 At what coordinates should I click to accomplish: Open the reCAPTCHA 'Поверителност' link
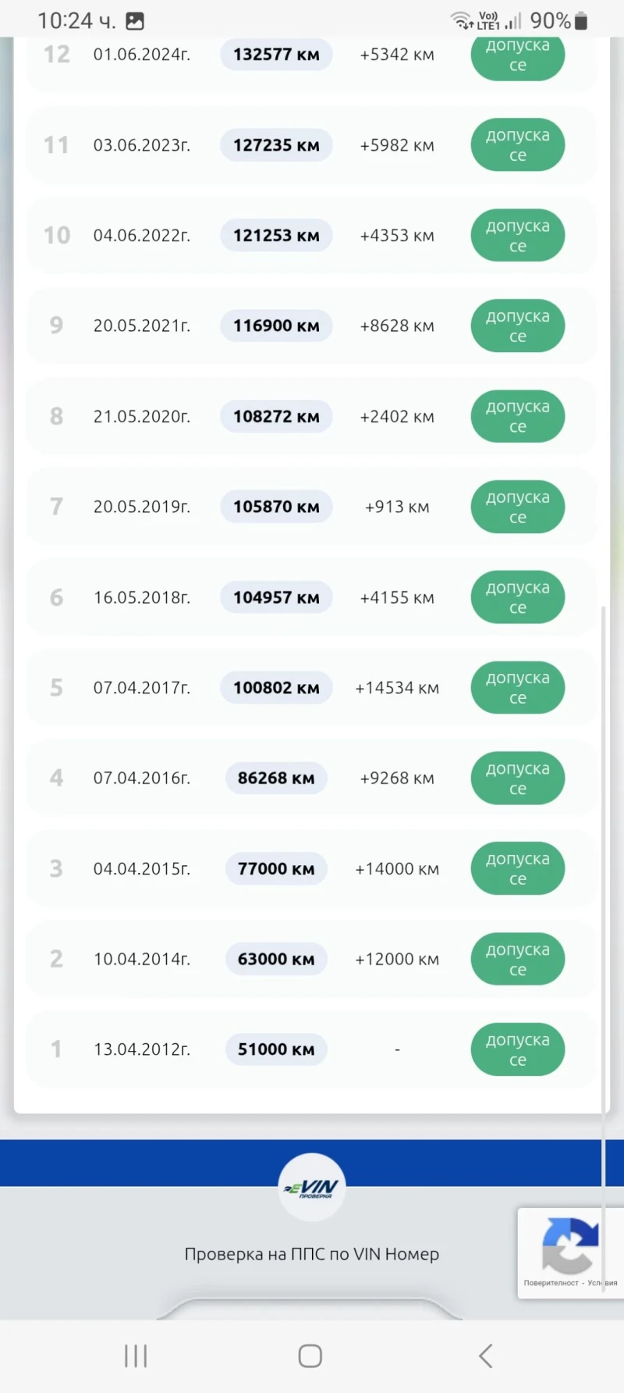point(551,1283)
